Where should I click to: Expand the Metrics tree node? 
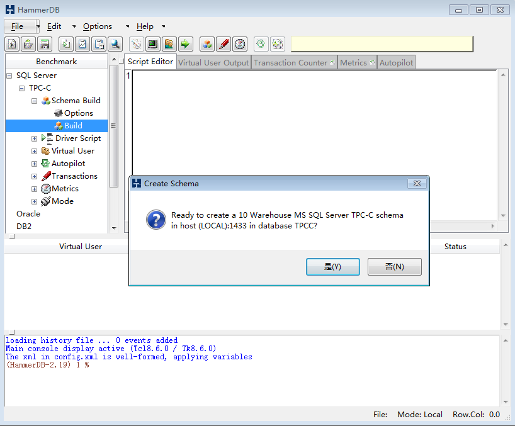coord(34,189)
